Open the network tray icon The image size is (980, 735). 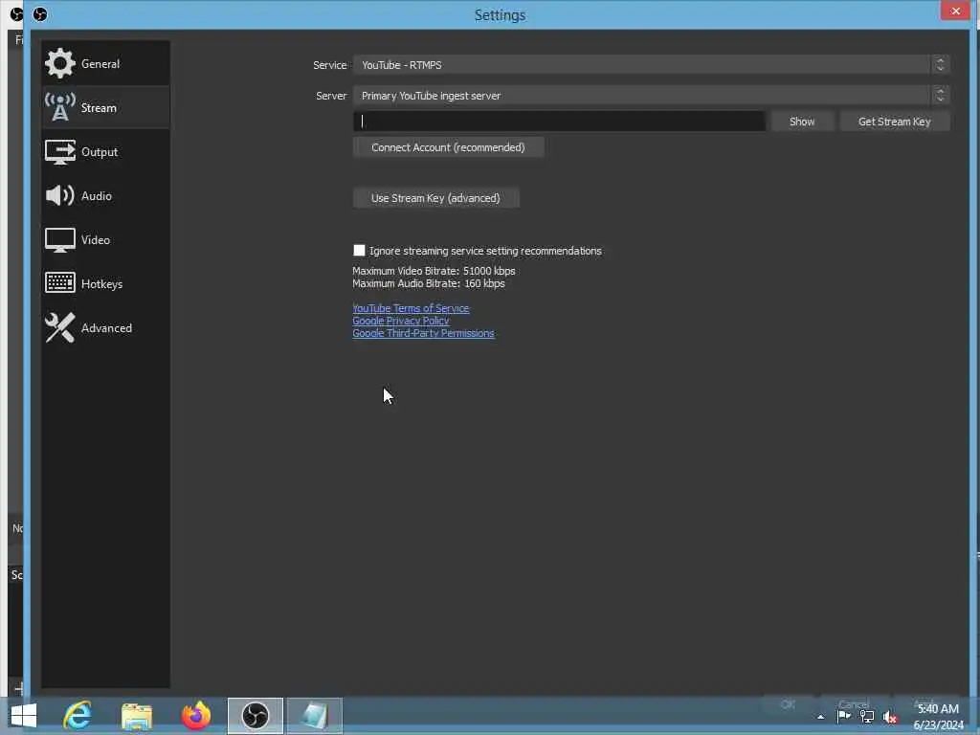[867, 717]
